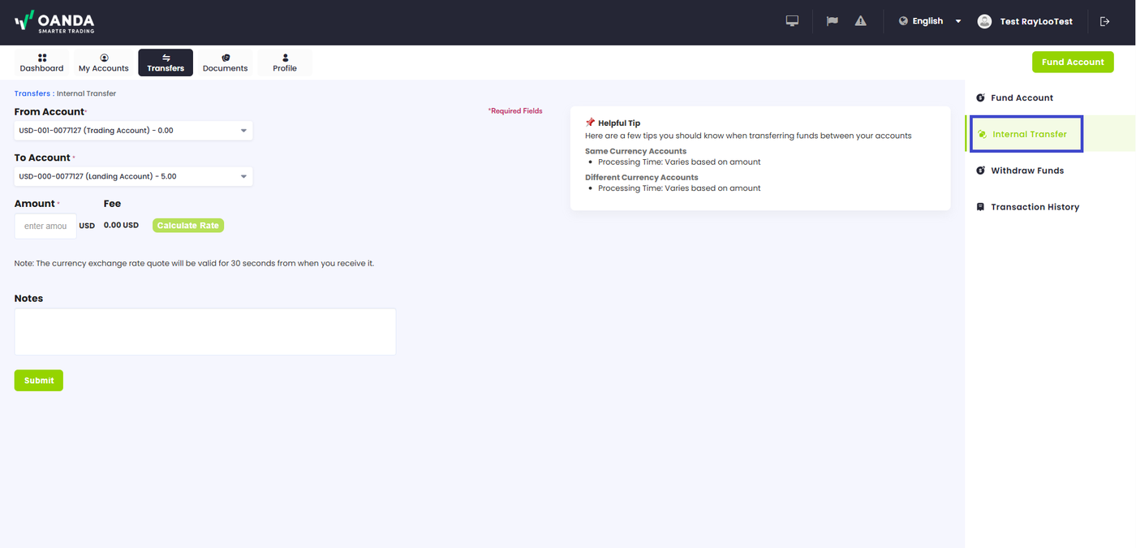This screenshot has height=548, width=1136.
Task: Click the Transaction History sidebar icon
Action: (980, 207)
